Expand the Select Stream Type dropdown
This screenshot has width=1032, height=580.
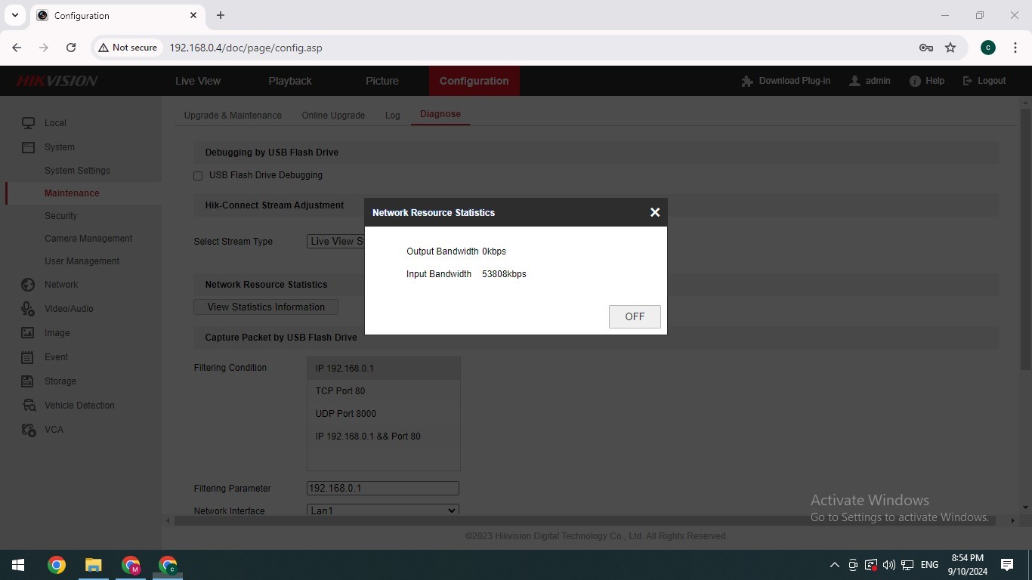coord(336,242)
